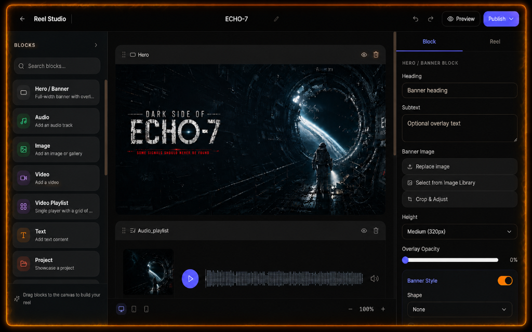Zoom in the canvas with plus
The image size is (532, 332).
(383, 309)
